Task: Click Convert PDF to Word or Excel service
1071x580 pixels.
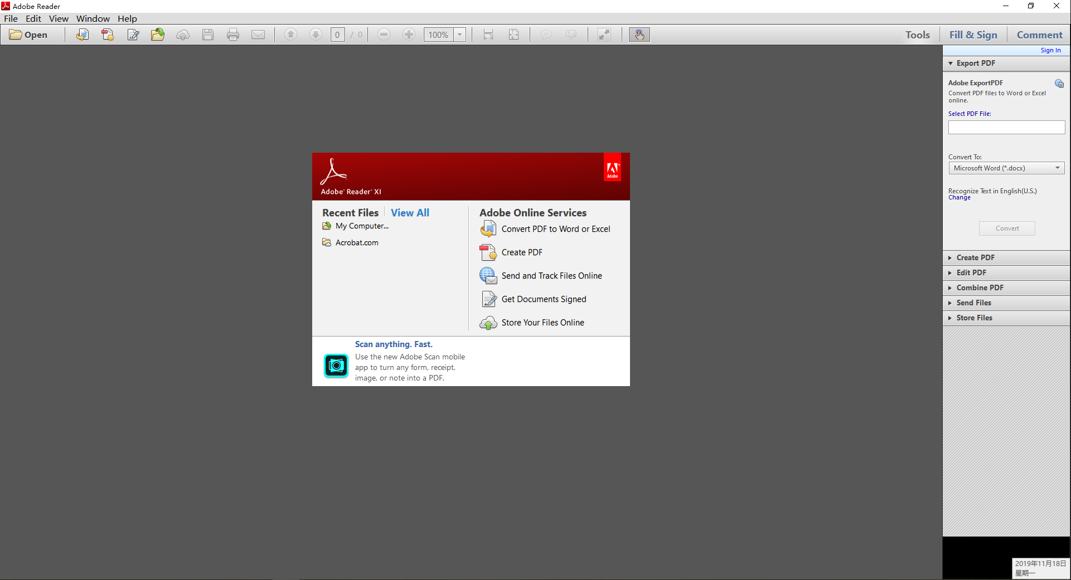Action: click(x=545, y=229)
